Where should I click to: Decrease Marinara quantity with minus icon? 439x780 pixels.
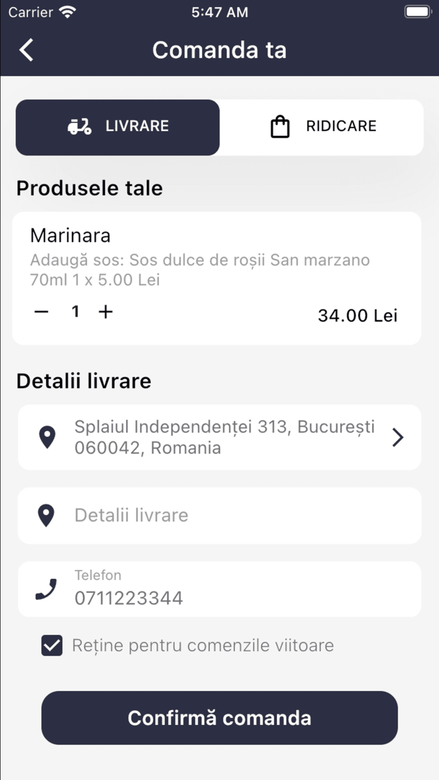pos(41,312)
